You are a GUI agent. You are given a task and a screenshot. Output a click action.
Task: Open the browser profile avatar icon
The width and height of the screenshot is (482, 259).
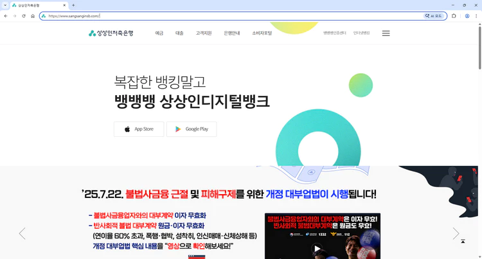[467, 16]
